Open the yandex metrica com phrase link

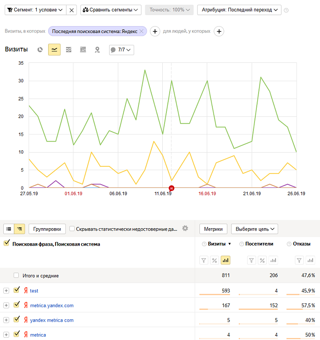[52, 320]
